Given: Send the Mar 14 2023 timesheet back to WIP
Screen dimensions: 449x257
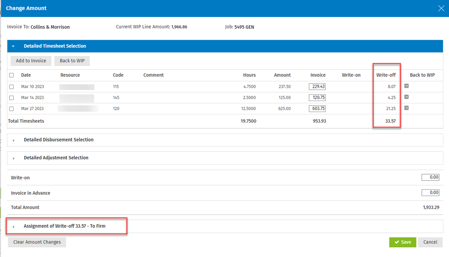Looking at the screenshot, I should click(406, 97).
